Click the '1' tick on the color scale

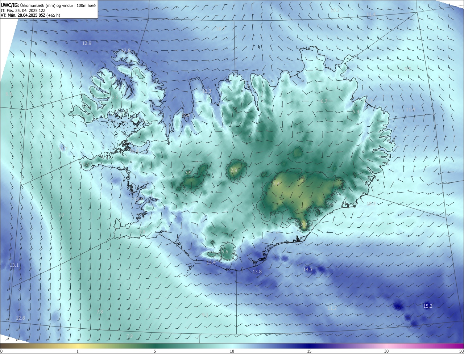(78, 351)
